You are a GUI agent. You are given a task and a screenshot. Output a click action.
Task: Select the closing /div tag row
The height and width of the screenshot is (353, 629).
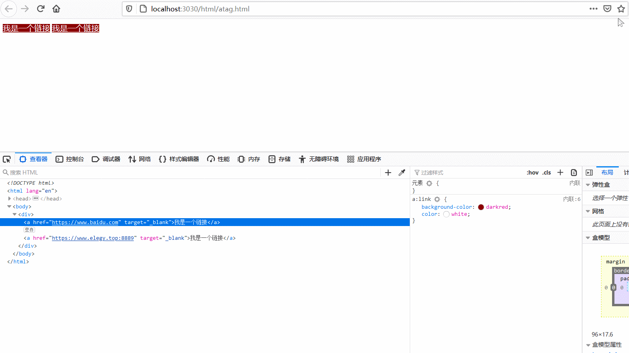click(x=28, y=246)
